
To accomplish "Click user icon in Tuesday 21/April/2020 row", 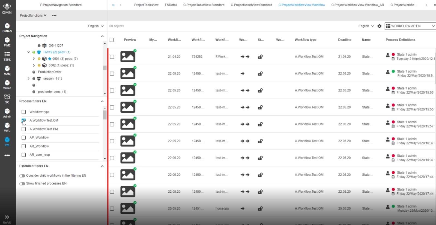I will tap(387, 55).
